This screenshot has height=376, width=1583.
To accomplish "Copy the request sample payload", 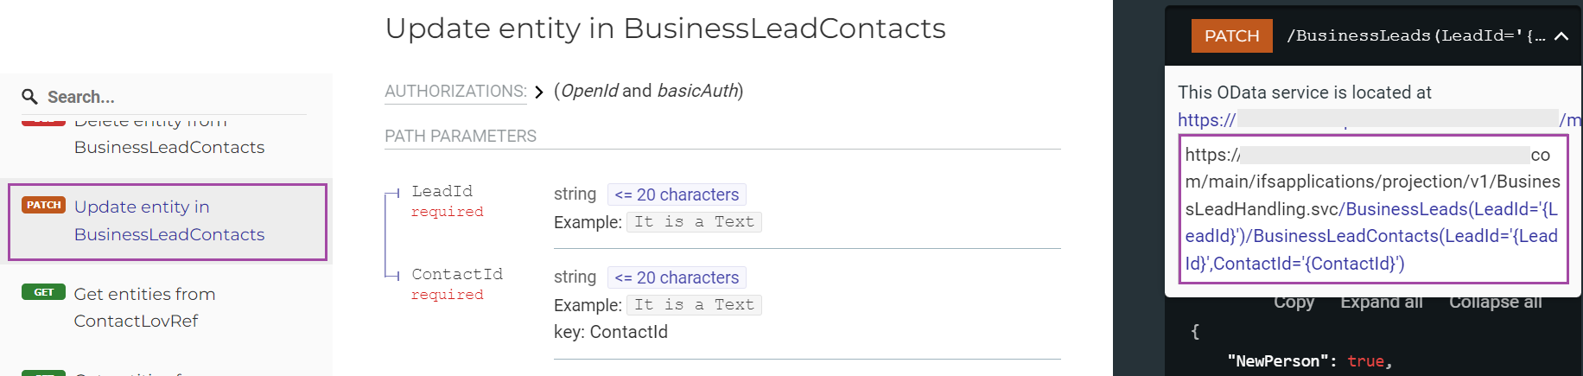I will (1294, 303).
